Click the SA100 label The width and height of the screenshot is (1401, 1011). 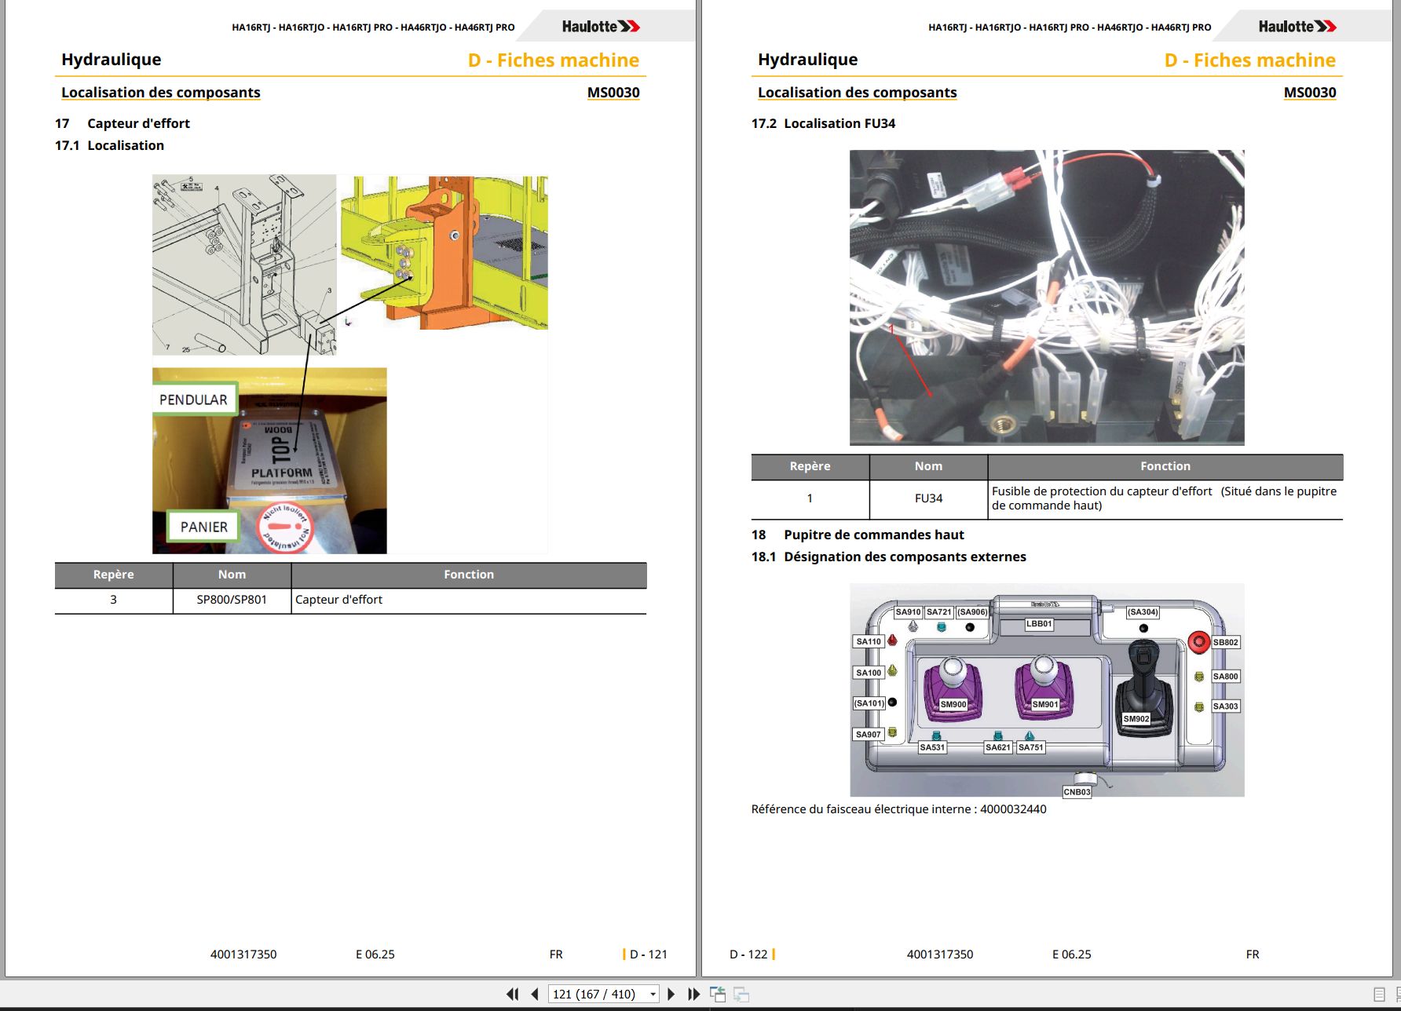869,673
